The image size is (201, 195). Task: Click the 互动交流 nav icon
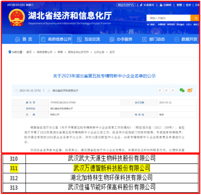(x=79, y=39)
